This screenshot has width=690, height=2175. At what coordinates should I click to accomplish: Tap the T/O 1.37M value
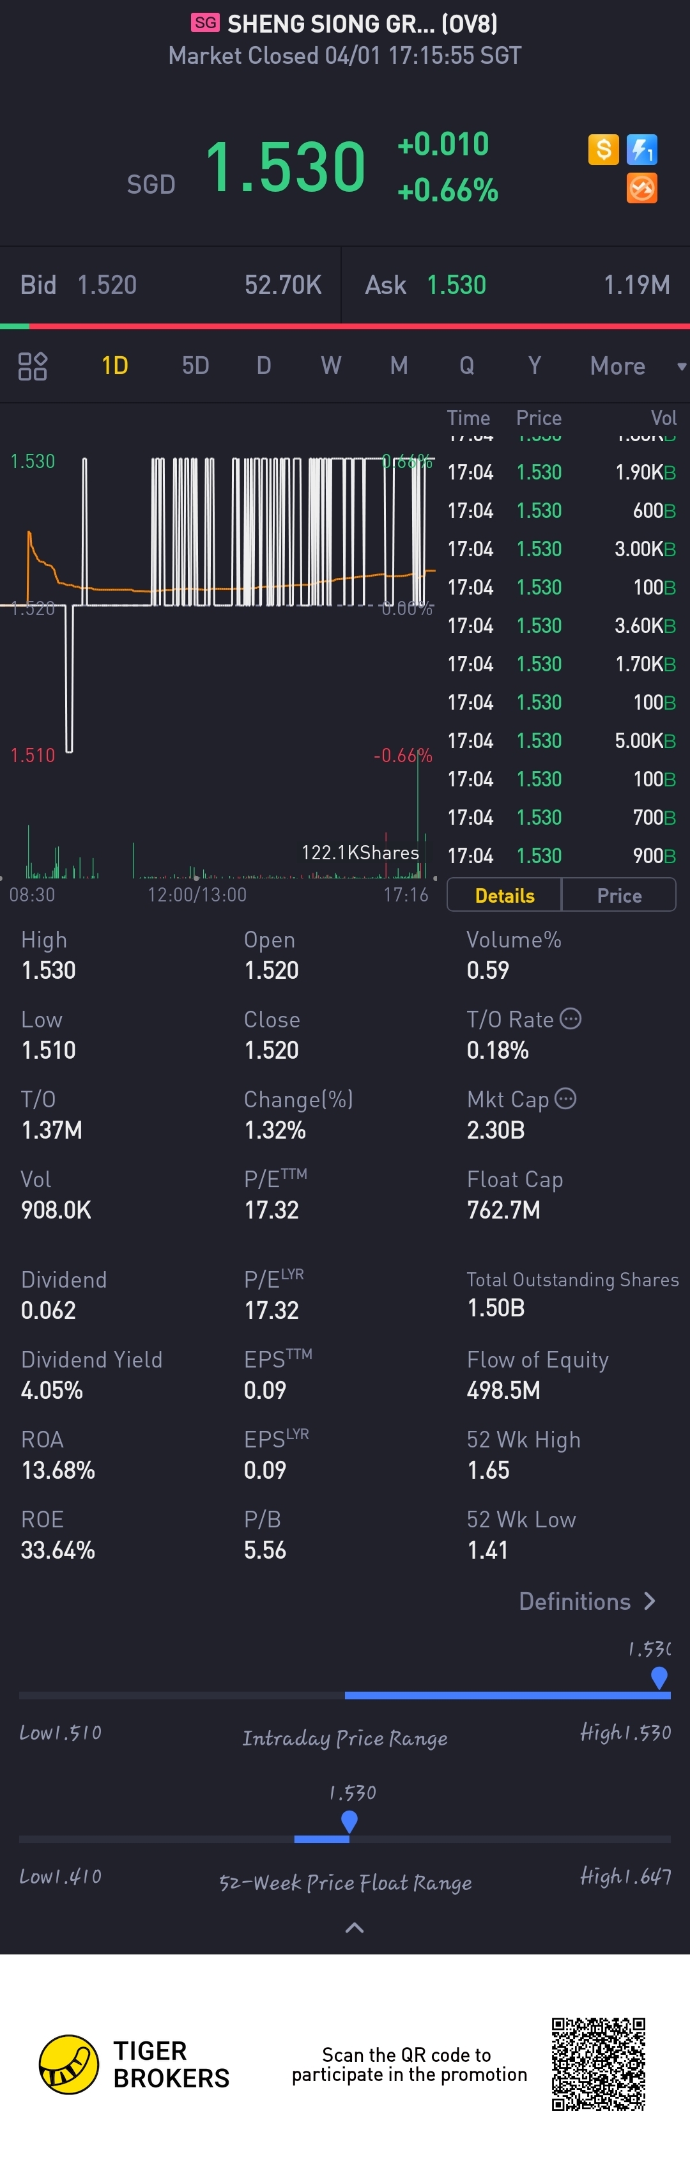tap(52, 1130)
